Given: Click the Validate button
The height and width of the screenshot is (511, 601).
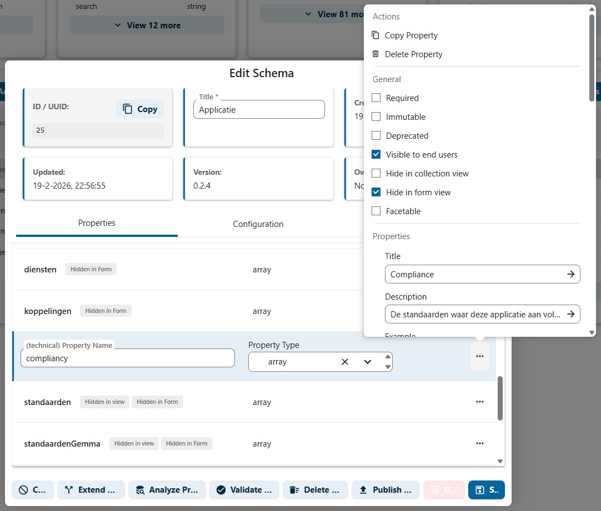Looking at the screenshot, I should point(244,490).
